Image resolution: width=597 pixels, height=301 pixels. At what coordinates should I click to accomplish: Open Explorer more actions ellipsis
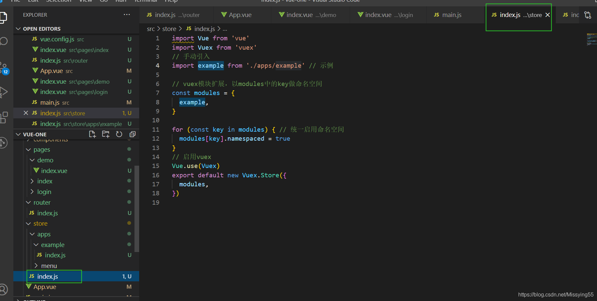[x=127, y=15]
